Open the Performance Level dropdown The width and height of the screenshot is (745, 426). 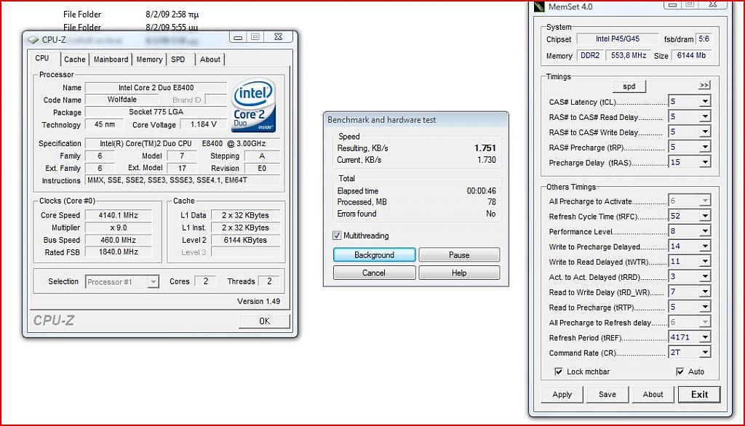pos(705,231)
